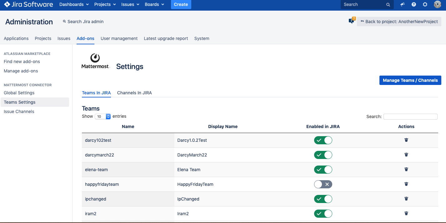Switch to Channels In JIRA tab
This screenshot has width=446, height=223.
134,93
